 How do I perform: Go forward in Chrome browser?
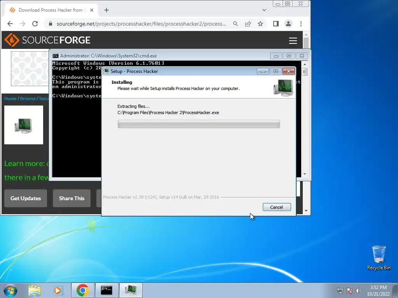point(23,24)
